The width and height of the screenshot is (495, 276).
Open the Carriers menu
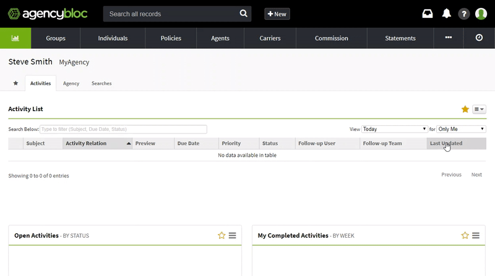pos(270,38)
